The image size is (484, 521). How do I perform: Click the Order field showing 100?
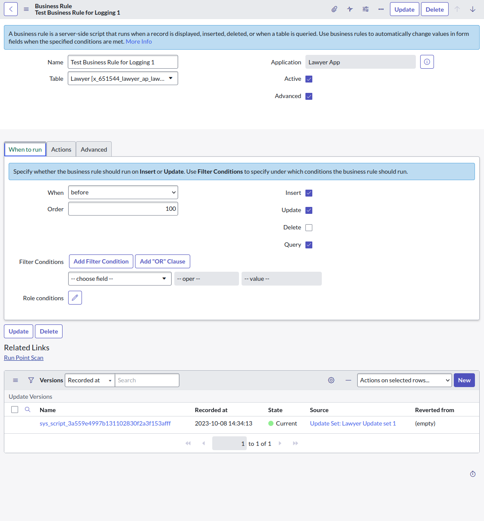(x=123, y=209)
